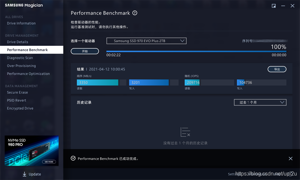Click the compact-view window icon

click(274, 6)
